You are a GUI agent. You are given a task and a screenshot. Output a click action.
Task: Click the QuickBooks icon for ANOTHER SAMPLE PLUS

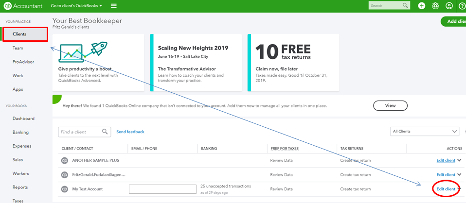click(65, 161)
